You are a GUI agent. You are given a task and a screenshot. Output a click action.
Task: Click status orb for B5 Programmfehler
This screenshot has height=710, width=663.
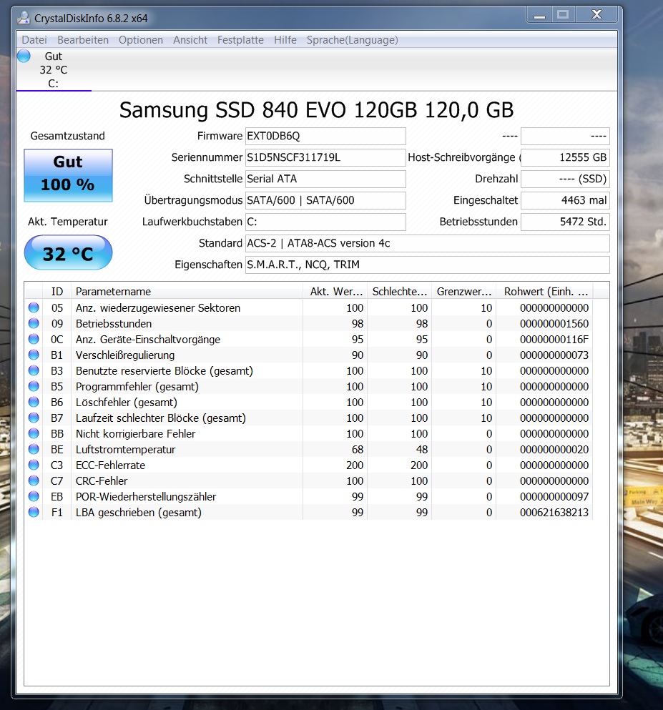tap(34, 386)
